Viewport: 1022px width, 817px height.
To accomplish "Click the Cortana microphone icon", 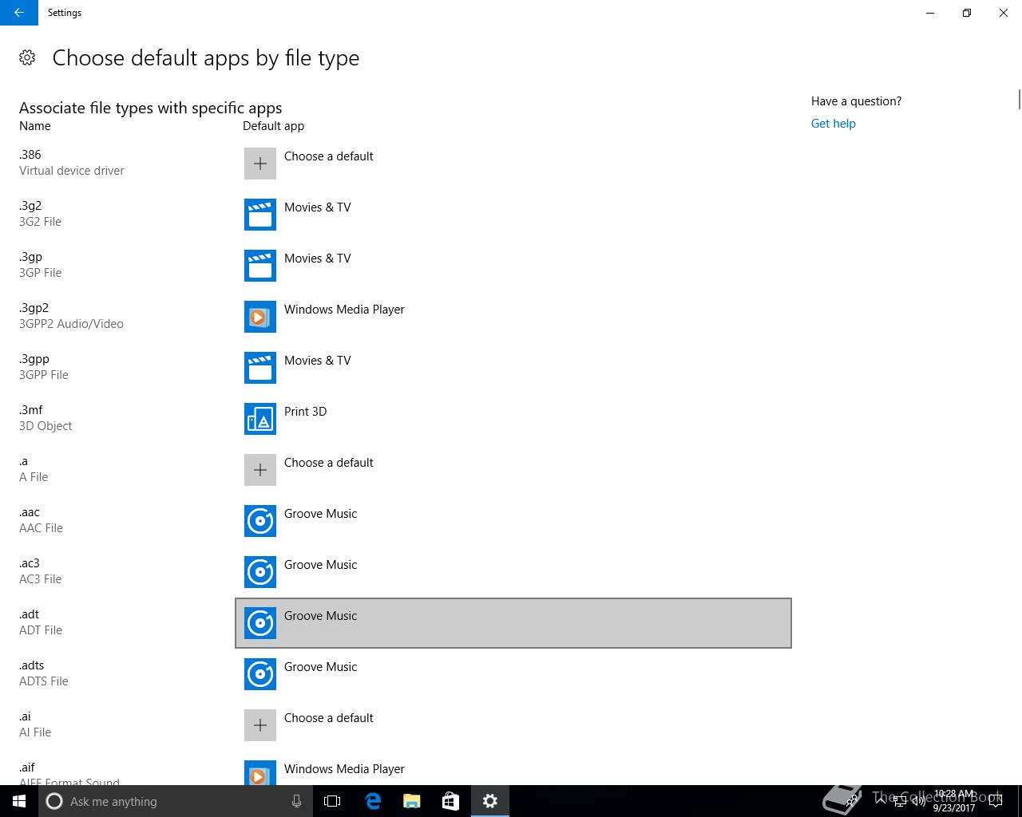I will pos(296,801).
